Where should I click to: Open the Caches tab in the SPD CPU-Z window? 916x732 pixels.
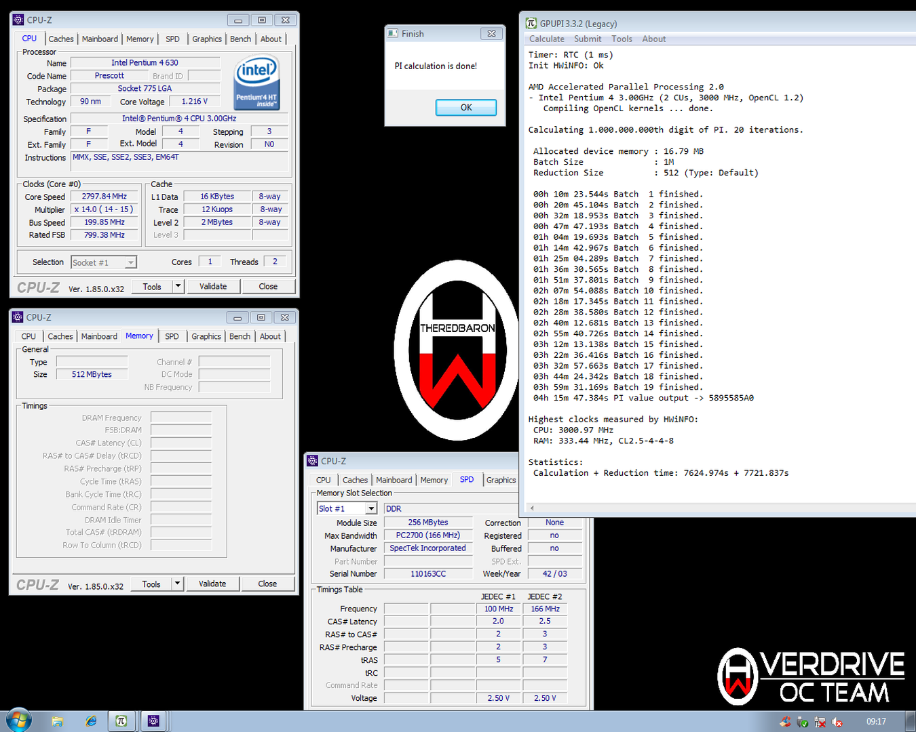355,480
